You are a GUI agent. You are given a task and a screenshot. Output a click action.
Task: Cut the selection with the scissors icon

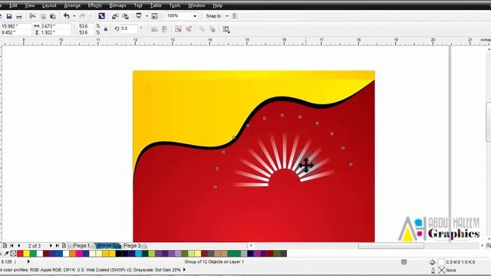pos(32,15)
